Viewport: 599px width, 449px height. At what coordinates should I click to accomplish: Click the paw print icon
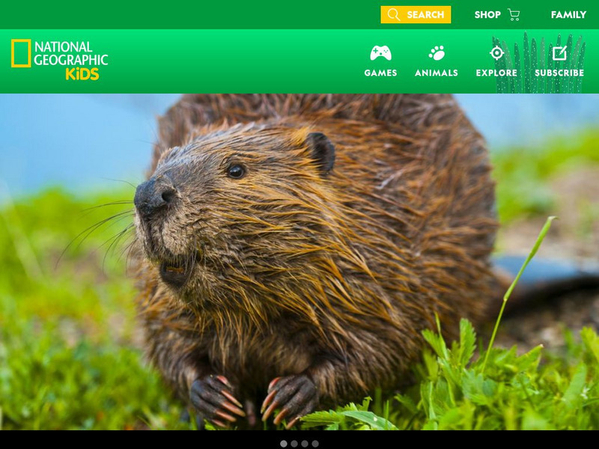point(437,53)
